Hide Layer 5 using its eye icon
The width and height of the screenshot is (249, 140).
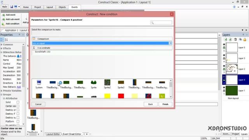(x=224, y=45)
